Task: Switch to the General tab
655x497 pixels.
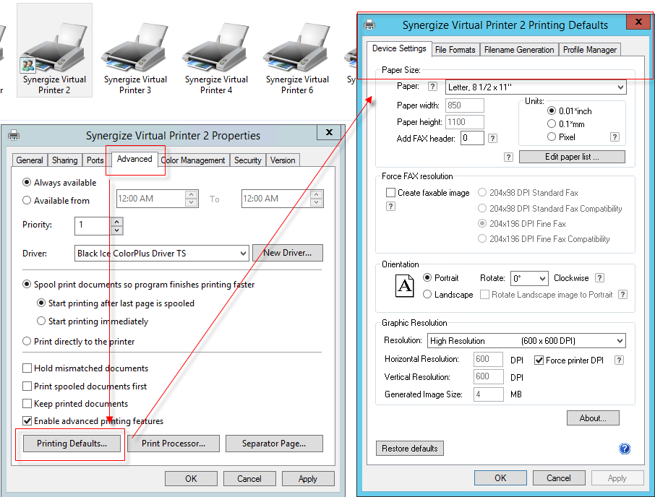Action: [29, 160]
